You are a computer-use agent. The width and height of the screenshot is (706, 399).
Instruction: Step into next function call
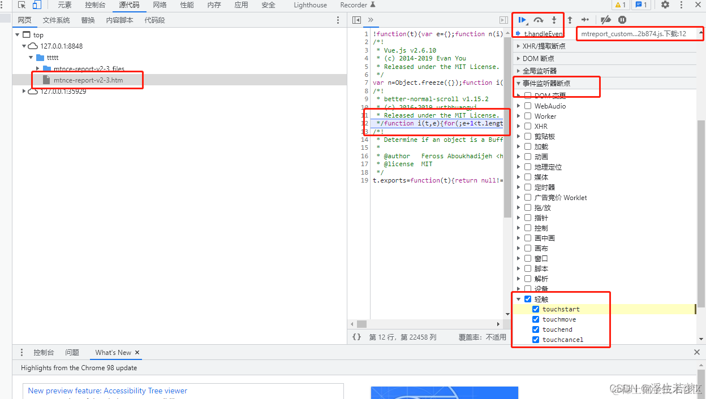[x=554, y=20]
